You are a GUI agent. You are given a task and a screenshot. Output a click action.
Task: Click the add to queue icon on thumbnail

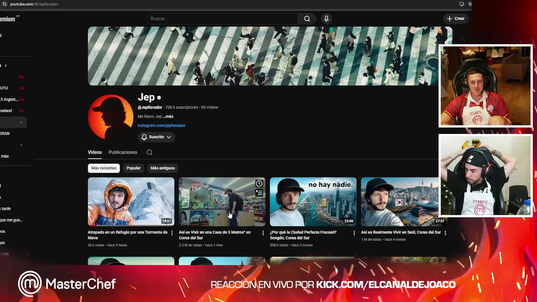(x=259, y=193)
